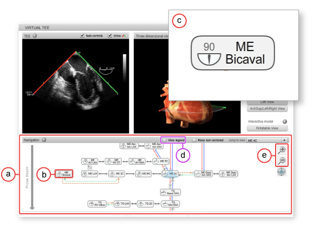This screenshot has height=231, width=312.
Task: Click the sector compass icon below zoom buttons
Action: point(281,172)
